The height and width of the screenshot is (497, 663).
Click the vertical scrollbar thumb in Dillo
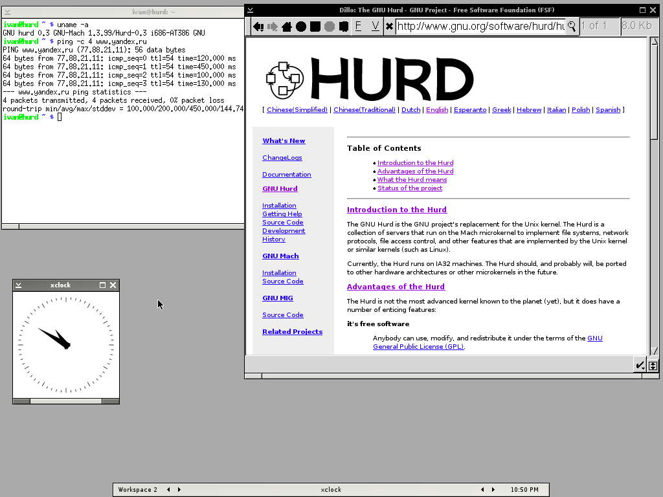point(654,92)
